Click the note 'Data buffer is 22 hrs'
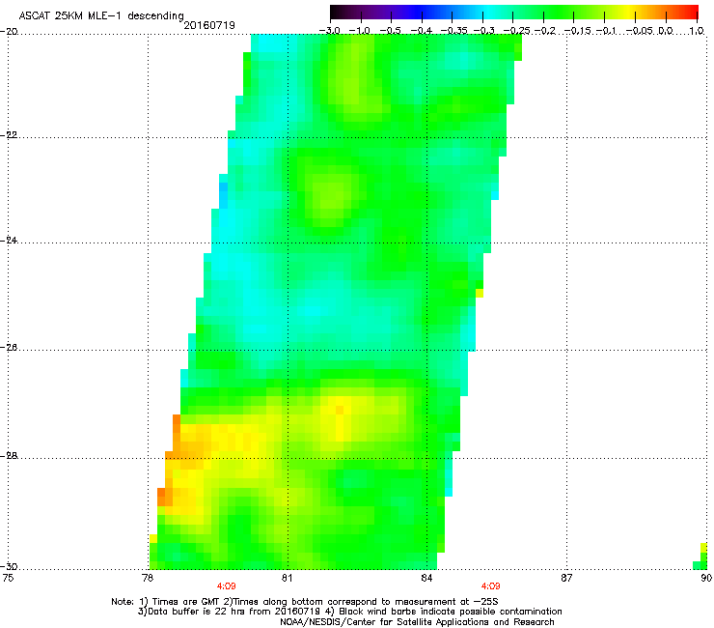Image resolution: width=714 pixels, height=628 pixels. coord(195,612)
